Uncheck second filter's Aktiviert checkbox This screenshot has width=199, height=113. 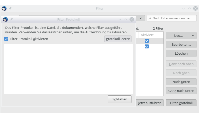point(147,47)
